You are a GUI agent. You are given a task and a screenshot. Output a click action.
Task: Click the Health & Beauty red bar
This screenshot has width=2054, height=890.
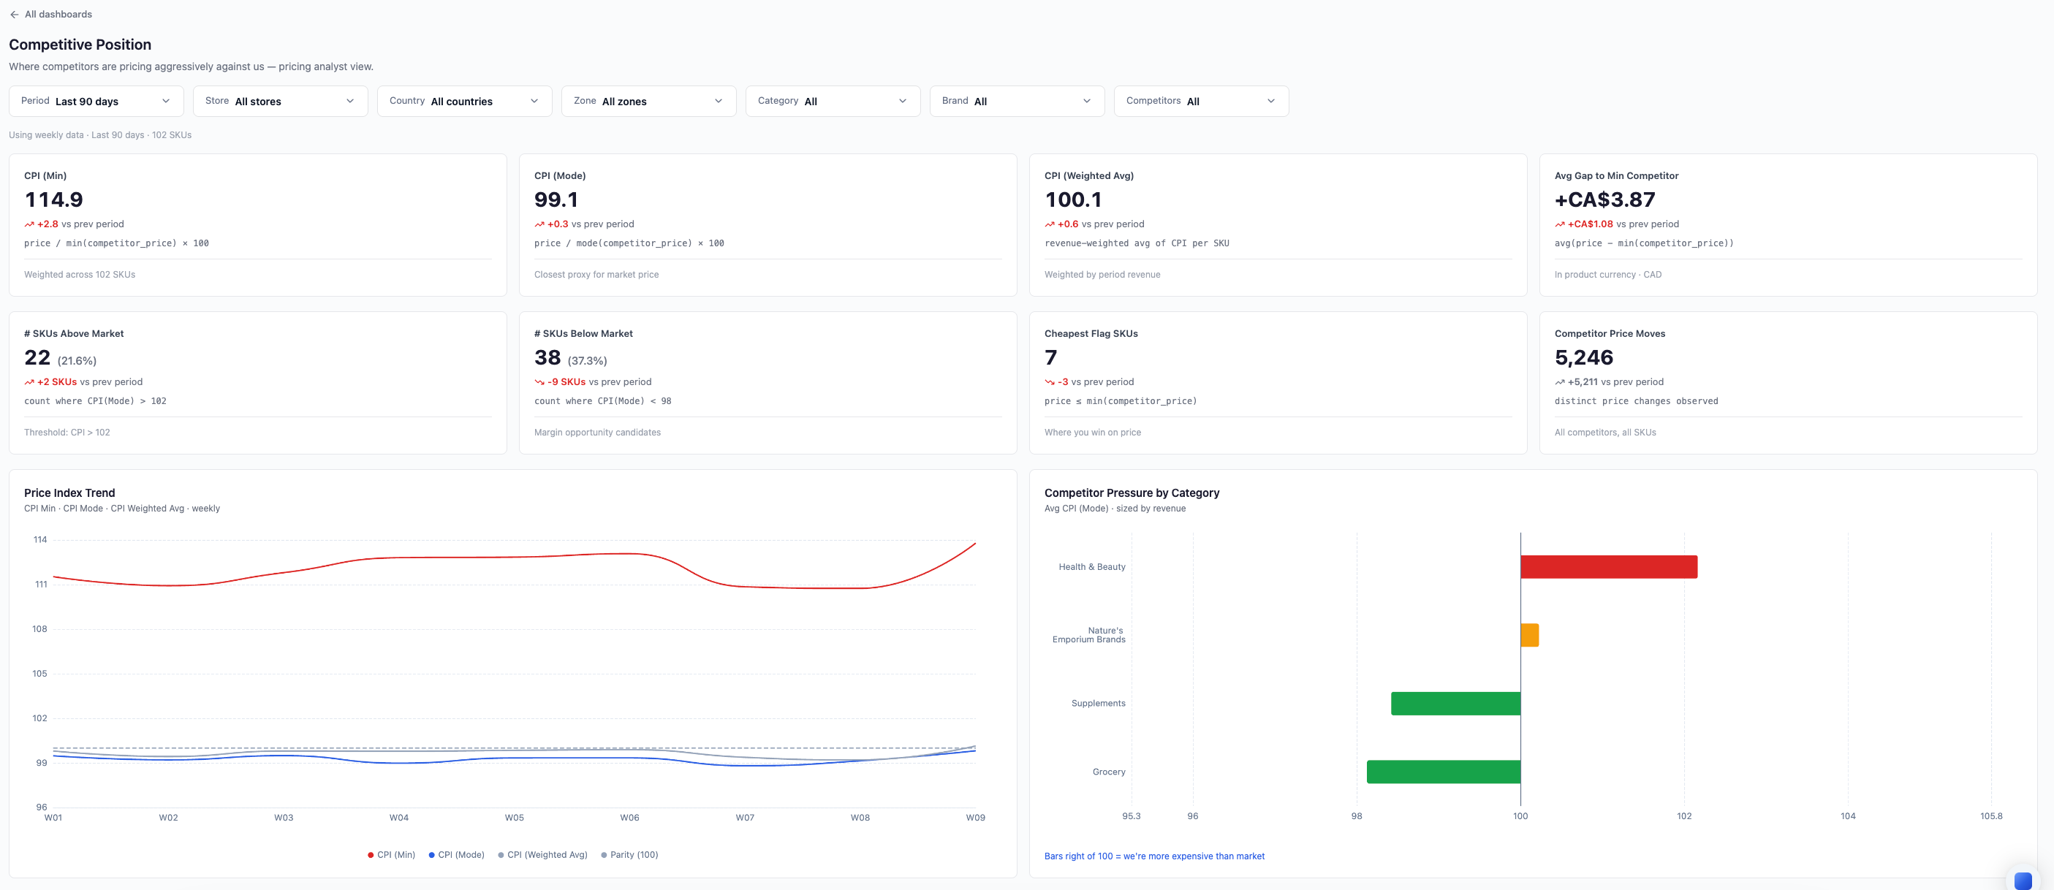click(1609, 567)
